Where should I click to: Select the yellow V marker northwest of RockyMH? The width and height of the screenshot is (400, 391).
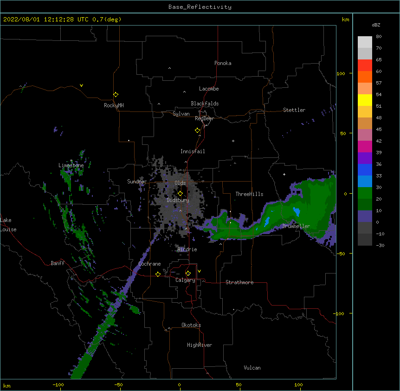coord(81,85)
